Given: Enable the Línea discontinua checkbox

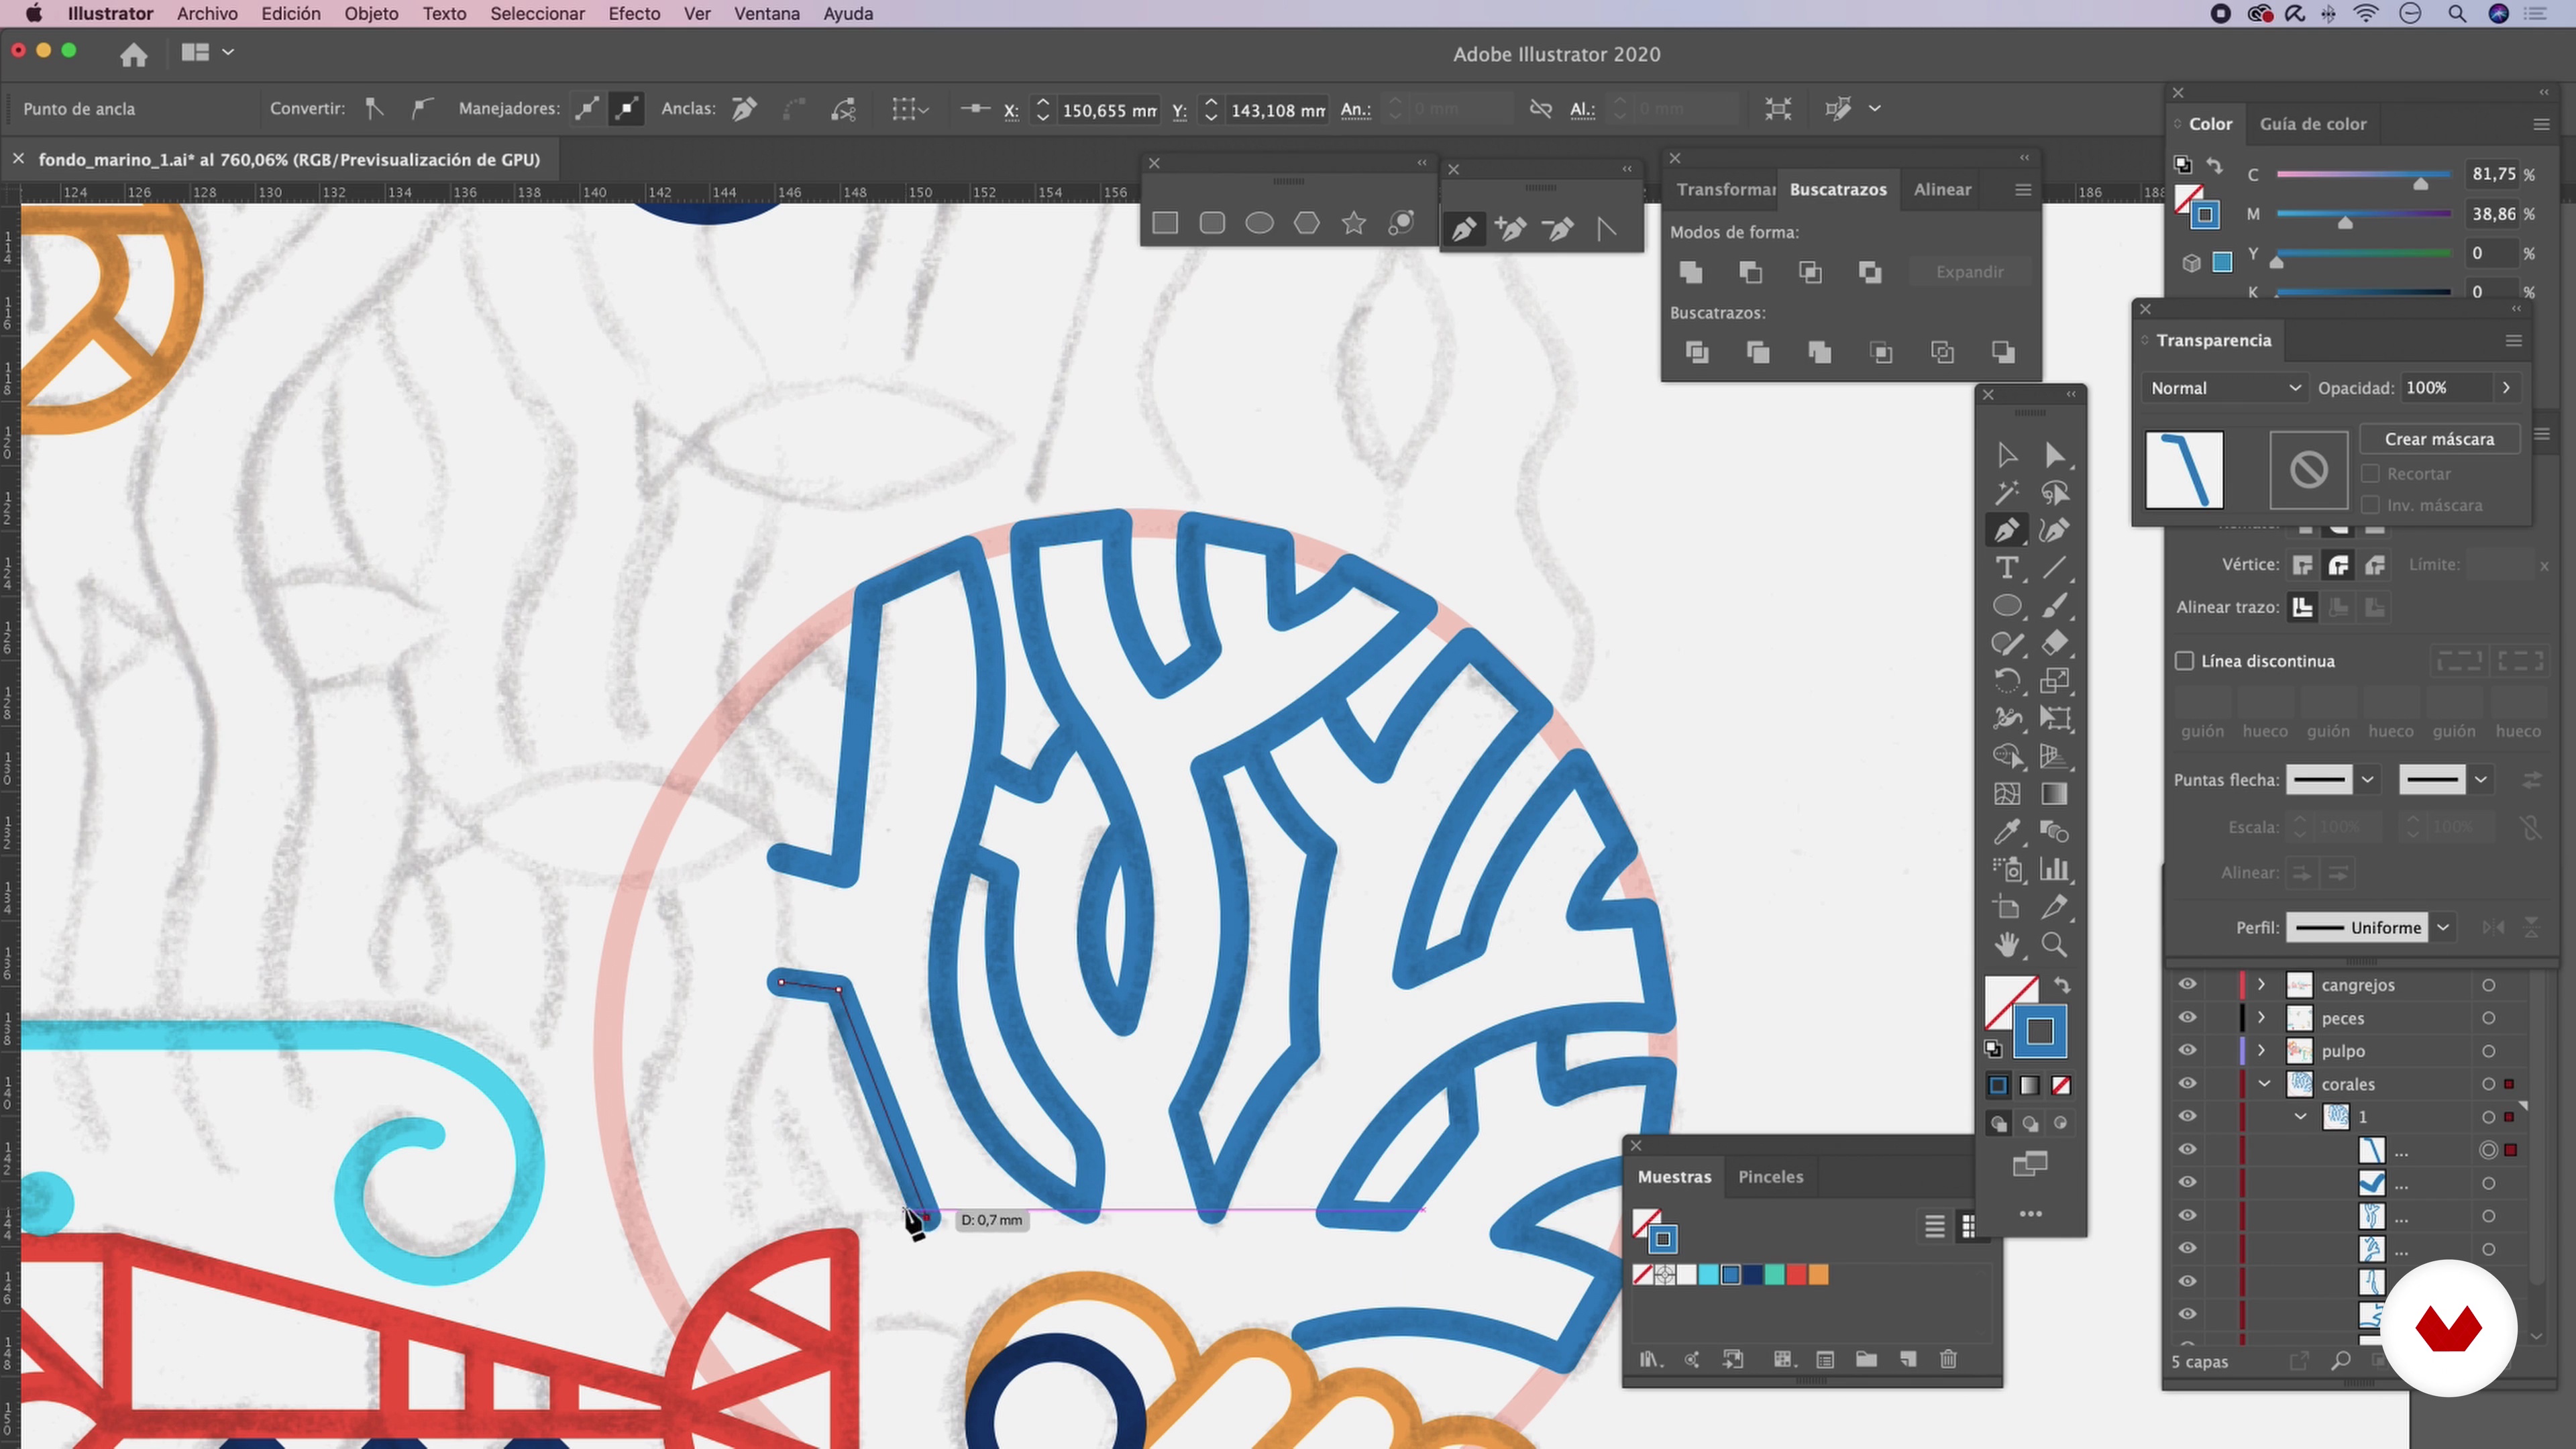Looking at the screenshot, I should click(x=2185, y=661).
